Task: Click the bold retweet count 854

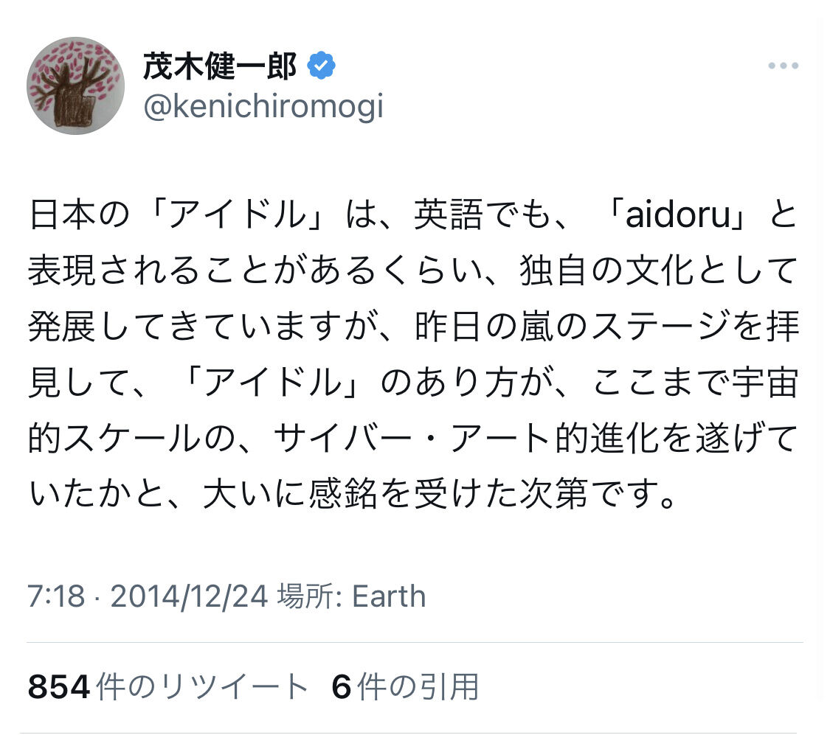Action: click(59, 687)
